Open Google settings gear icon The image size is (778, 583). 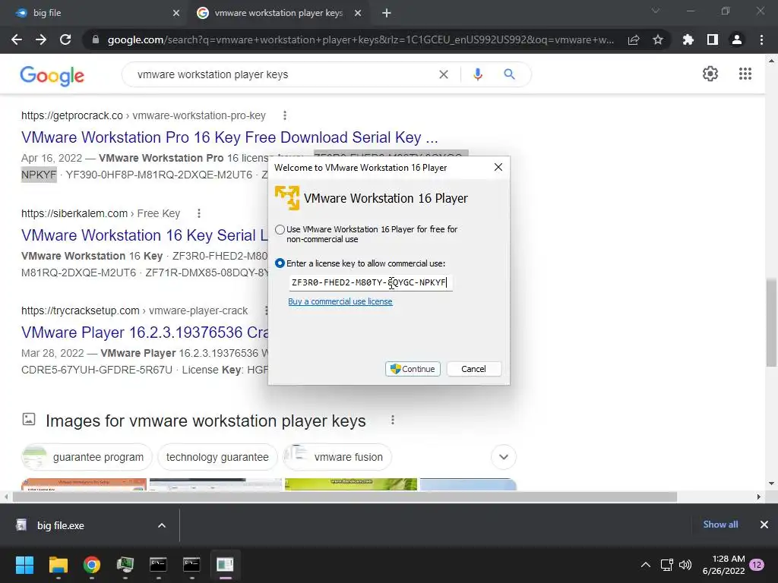(x=710, y=74)
